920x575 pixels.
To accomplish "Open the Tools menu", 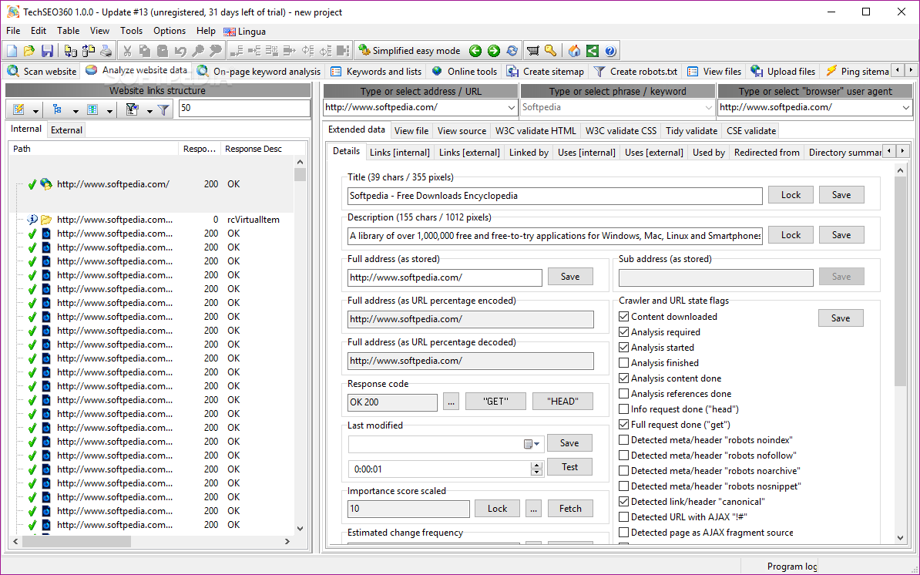I will [132, 31].
